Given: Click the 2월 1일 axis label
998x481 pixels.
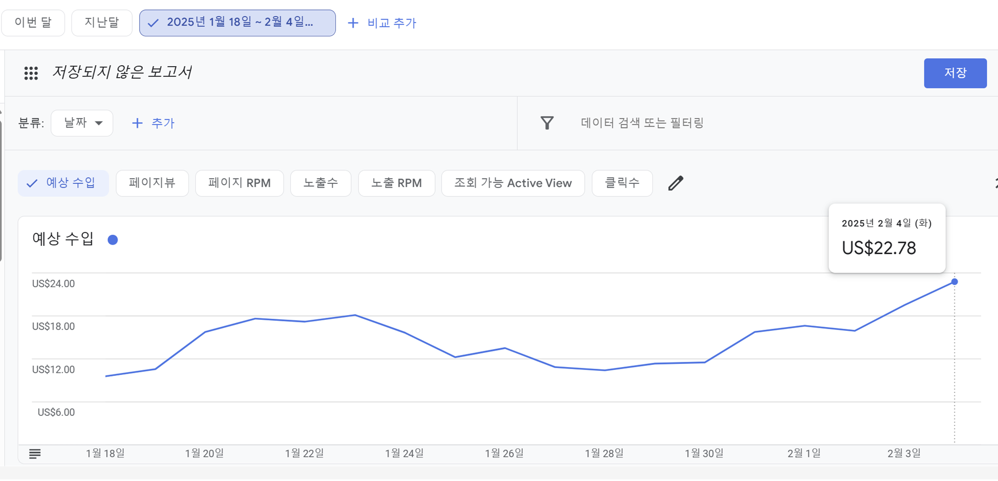Looking at the screenshot, I should tap(804, 453).
